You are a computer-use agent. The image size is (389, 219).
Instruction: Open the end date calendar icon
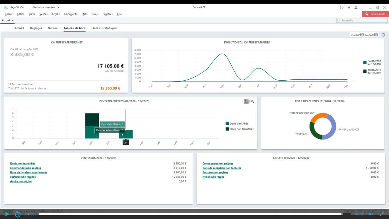pyautogui.click(x=376, y=35)
